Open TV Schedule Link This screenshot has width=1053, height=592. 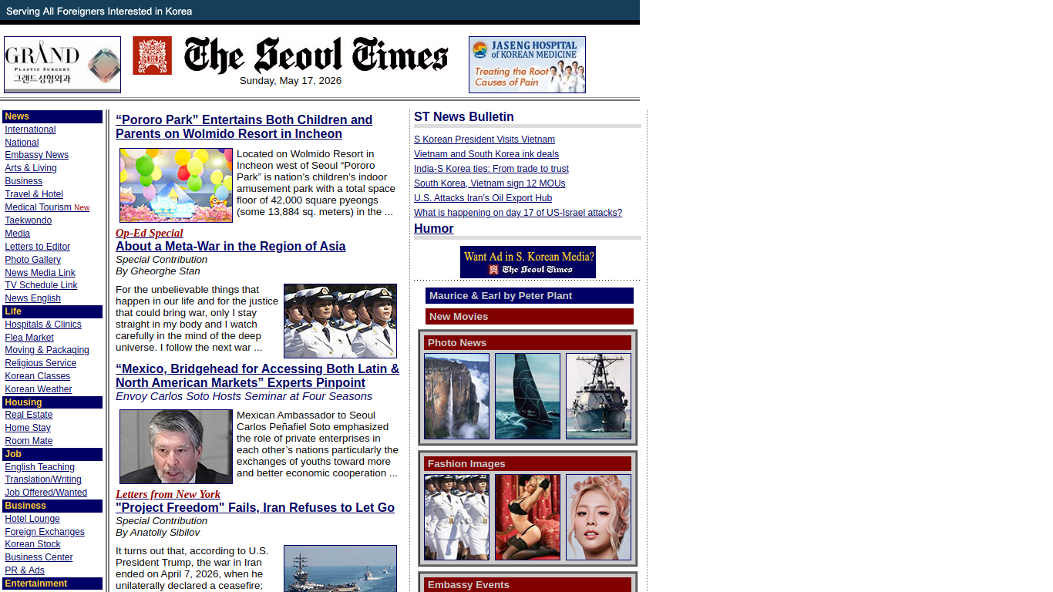click(41, 285)
